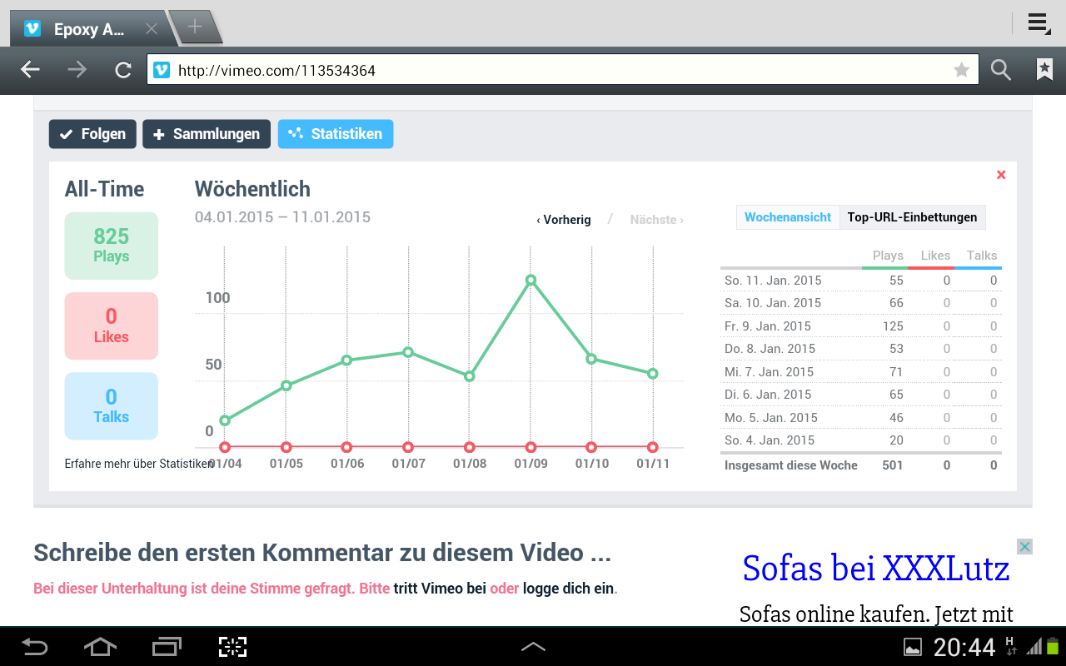Click the row 'Mo. 5. Jan. 2015'

coord(861,418)
